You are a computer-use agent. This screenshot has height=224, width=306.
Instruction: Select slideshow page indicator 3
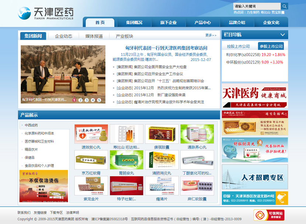pyautogui.click(x=87, y=100)
